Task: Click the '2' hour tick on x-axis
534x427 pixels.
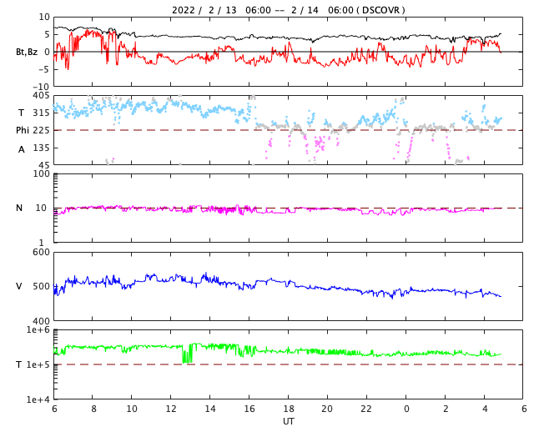Action: [x=446, y=409]
